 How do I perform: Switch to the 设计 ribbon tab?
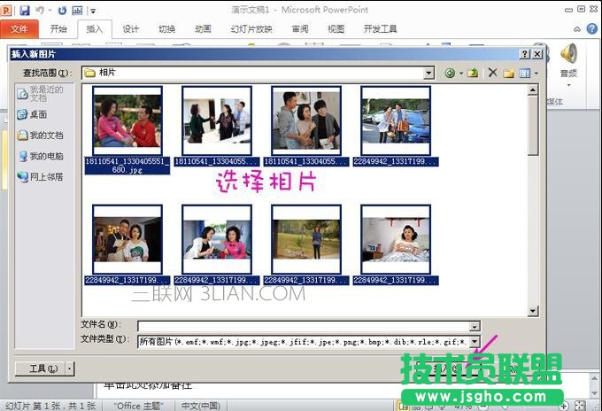pos(130,29)
